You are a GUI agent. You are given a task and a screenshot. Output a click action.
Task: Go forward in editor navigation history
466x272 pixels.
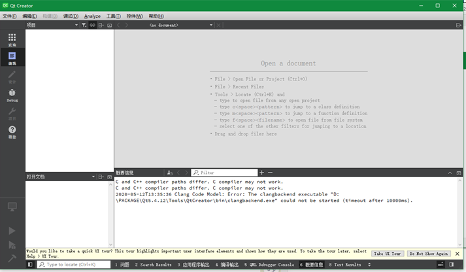tap(127, 25)
